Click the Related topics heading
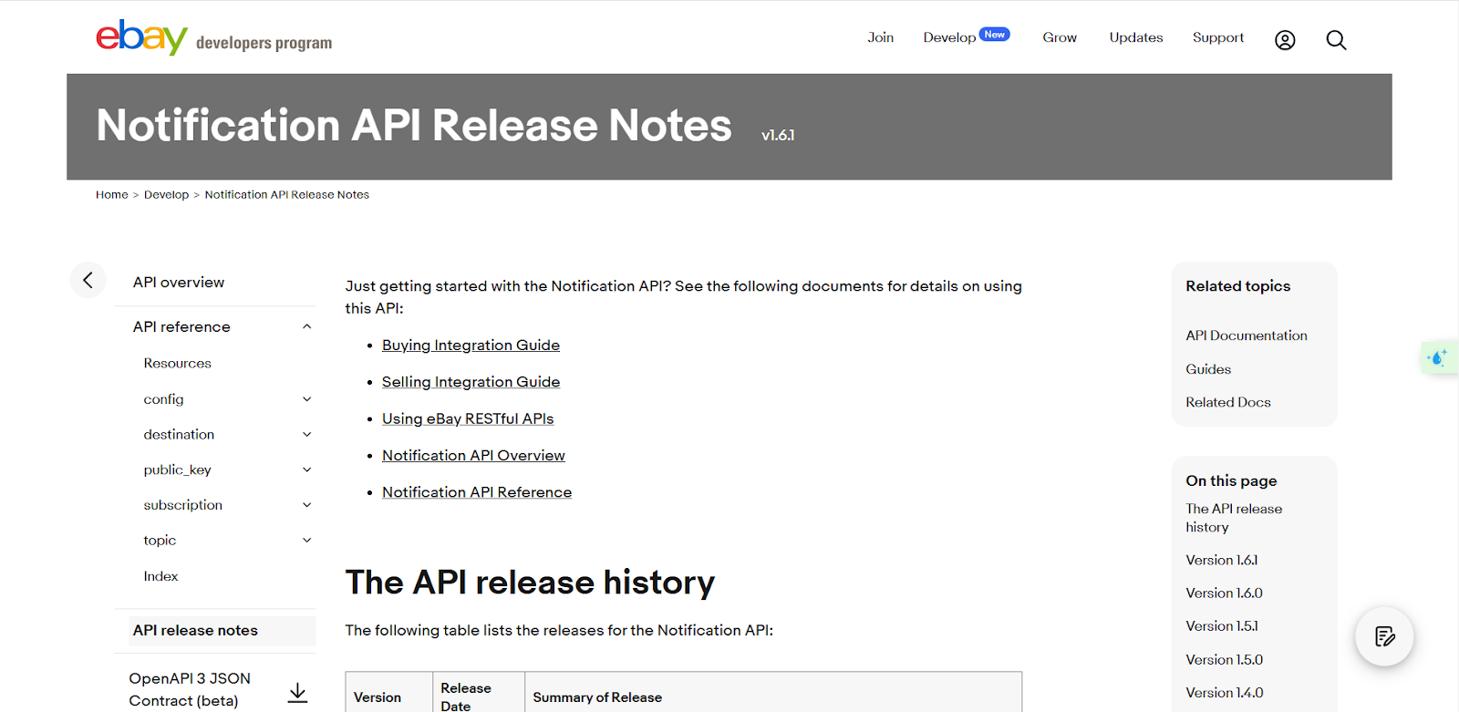 (x=1237, y=286)
